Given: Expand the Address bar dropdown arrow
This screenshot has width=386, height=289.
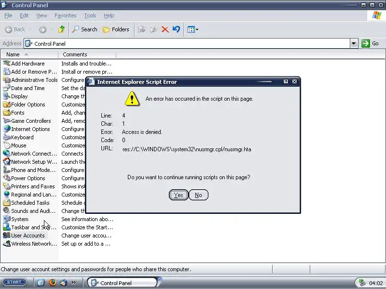Looking at the screenshot, I should coord(354,43).
